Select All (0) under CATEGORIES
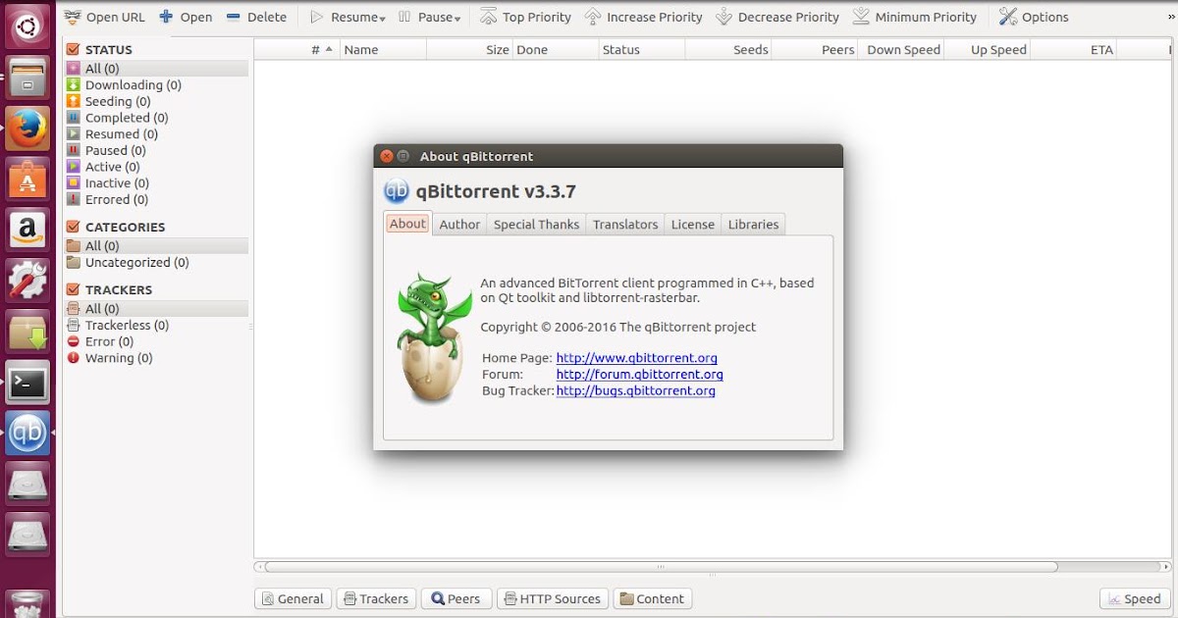 click(156, 246)
